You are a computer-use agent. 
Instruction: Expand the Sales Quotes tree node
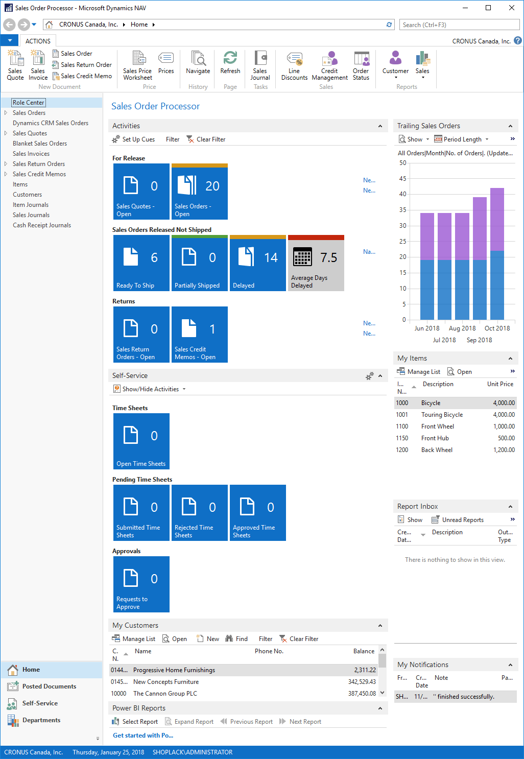6,133
